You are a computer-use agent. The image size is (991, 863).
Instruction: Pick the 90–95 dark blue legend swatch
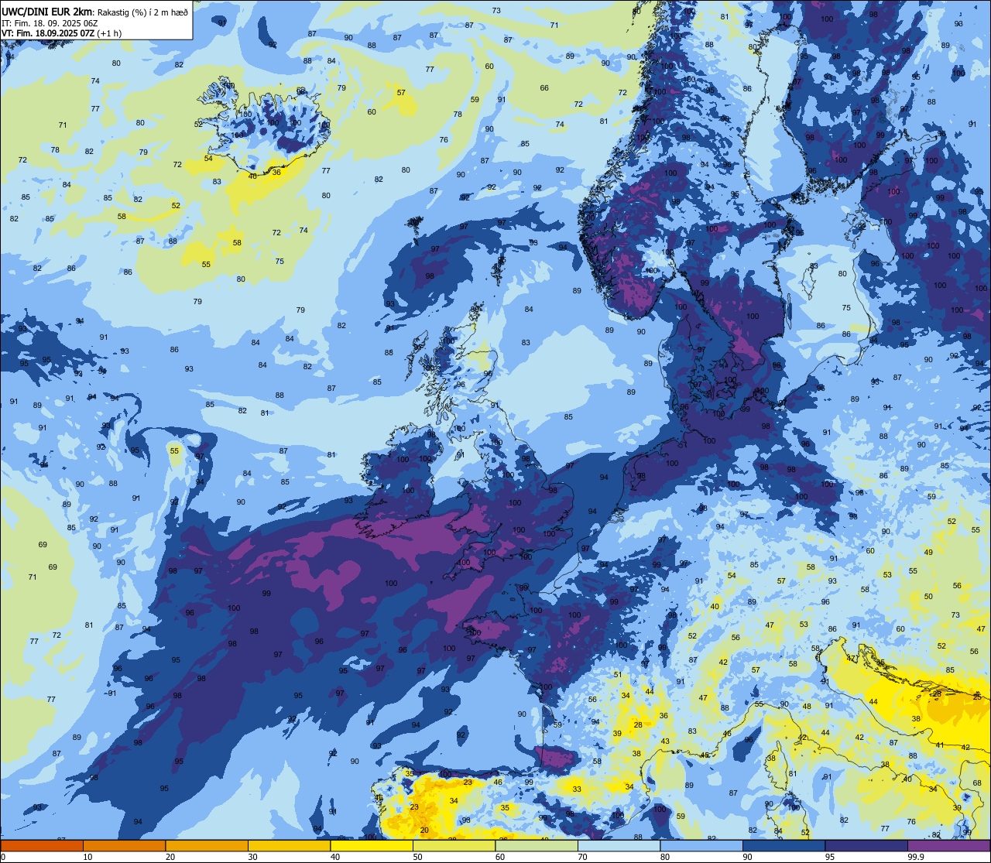pyautogui.click(x=784, y=845)
